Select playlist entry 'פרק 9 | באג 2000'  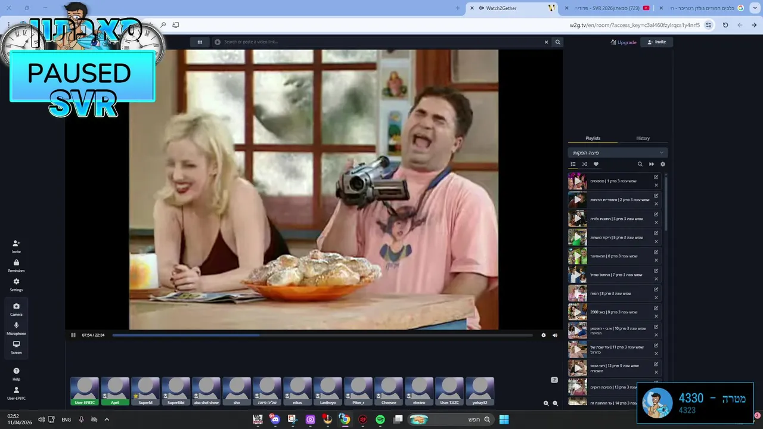614,312
